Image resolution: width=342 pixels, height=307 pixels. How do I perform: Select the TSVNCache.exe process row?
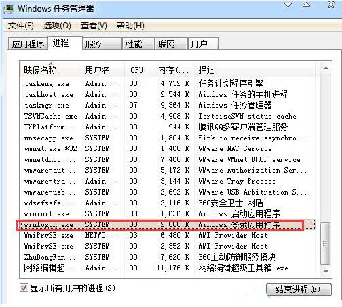168,116
